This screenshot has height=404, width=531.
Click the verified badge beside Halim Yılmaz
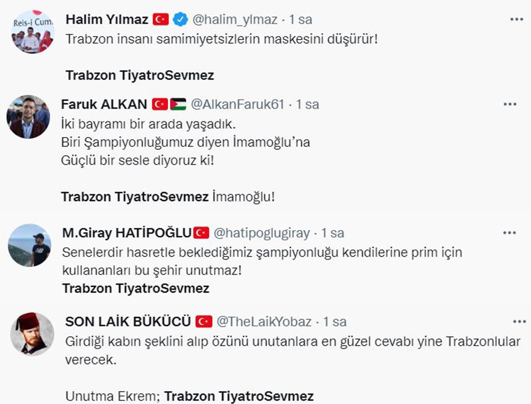[x=180, y=19]
